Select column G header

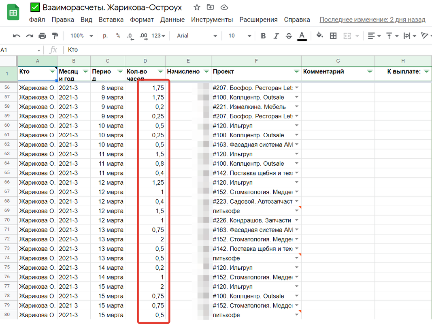pyautogui.click(x=338, y=61)
